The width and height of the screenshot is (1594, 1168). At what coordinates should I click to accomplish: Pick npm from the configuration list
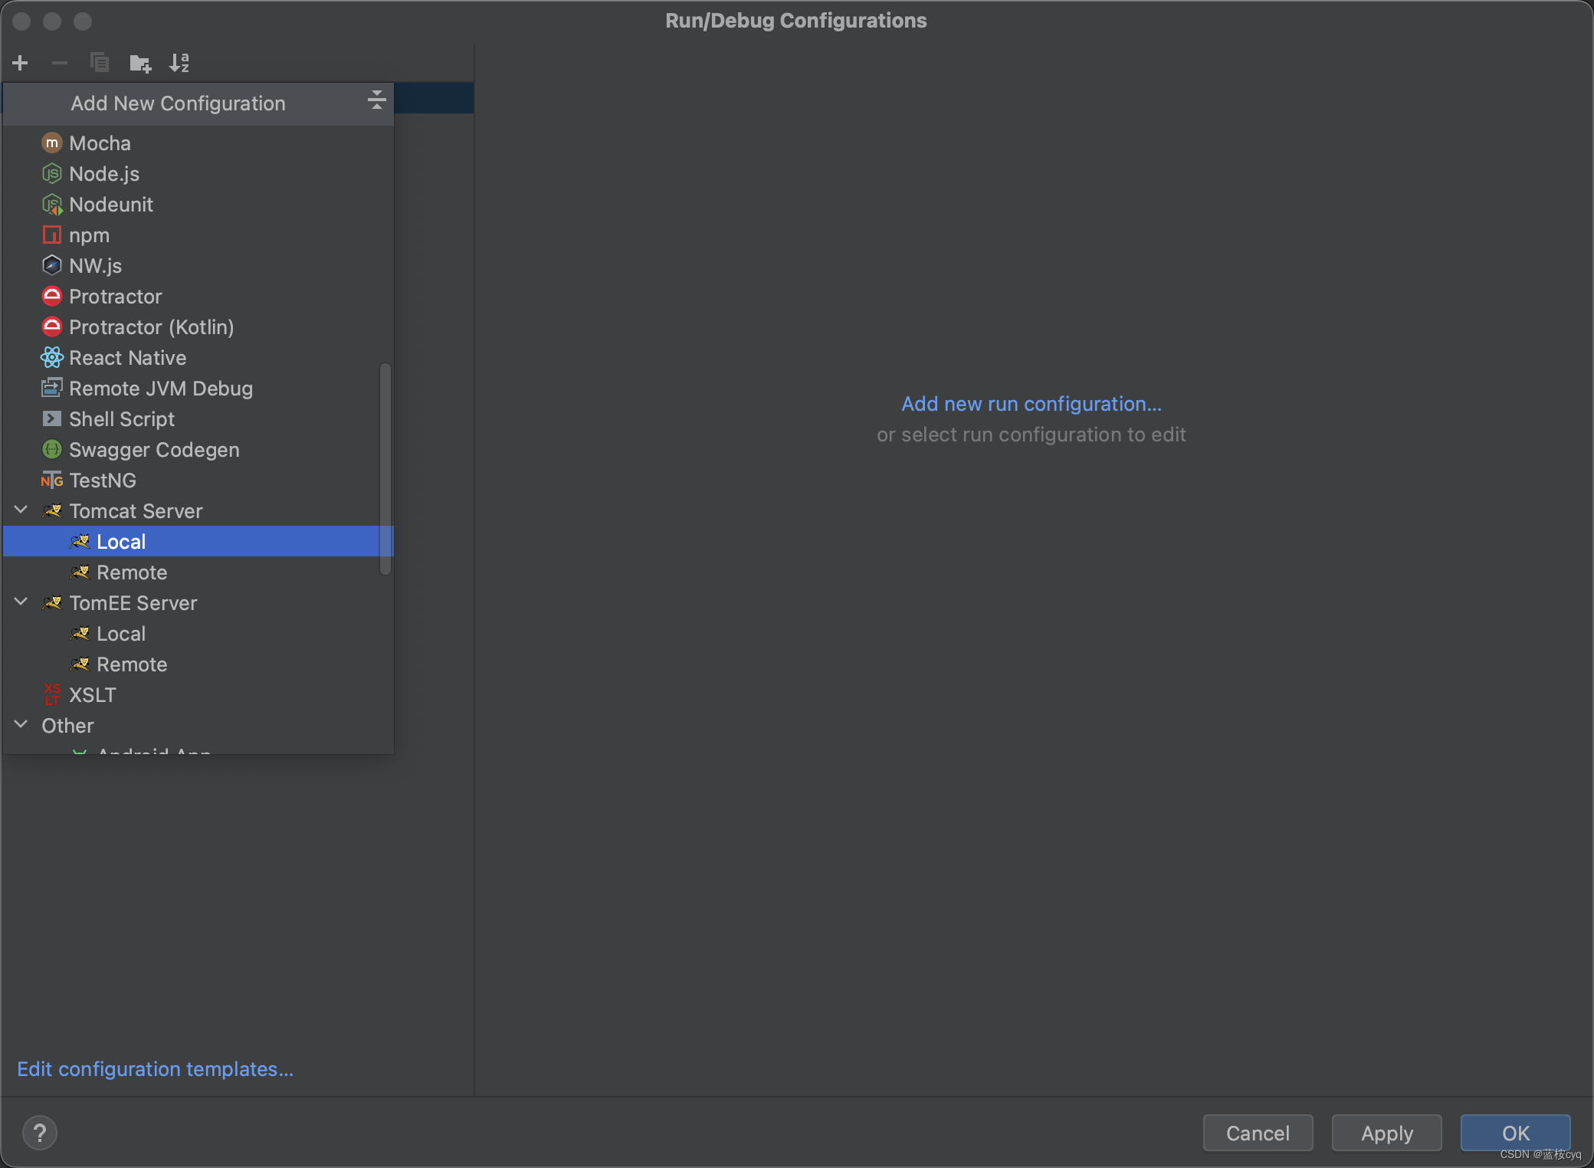[89, 235]
